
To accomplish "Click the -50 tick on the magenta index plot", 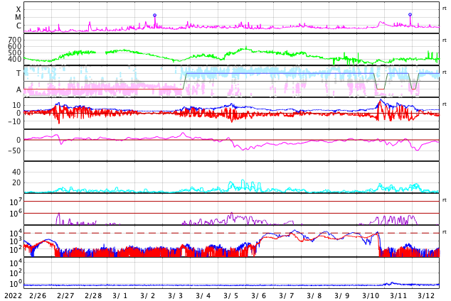I will coord(15,150).
